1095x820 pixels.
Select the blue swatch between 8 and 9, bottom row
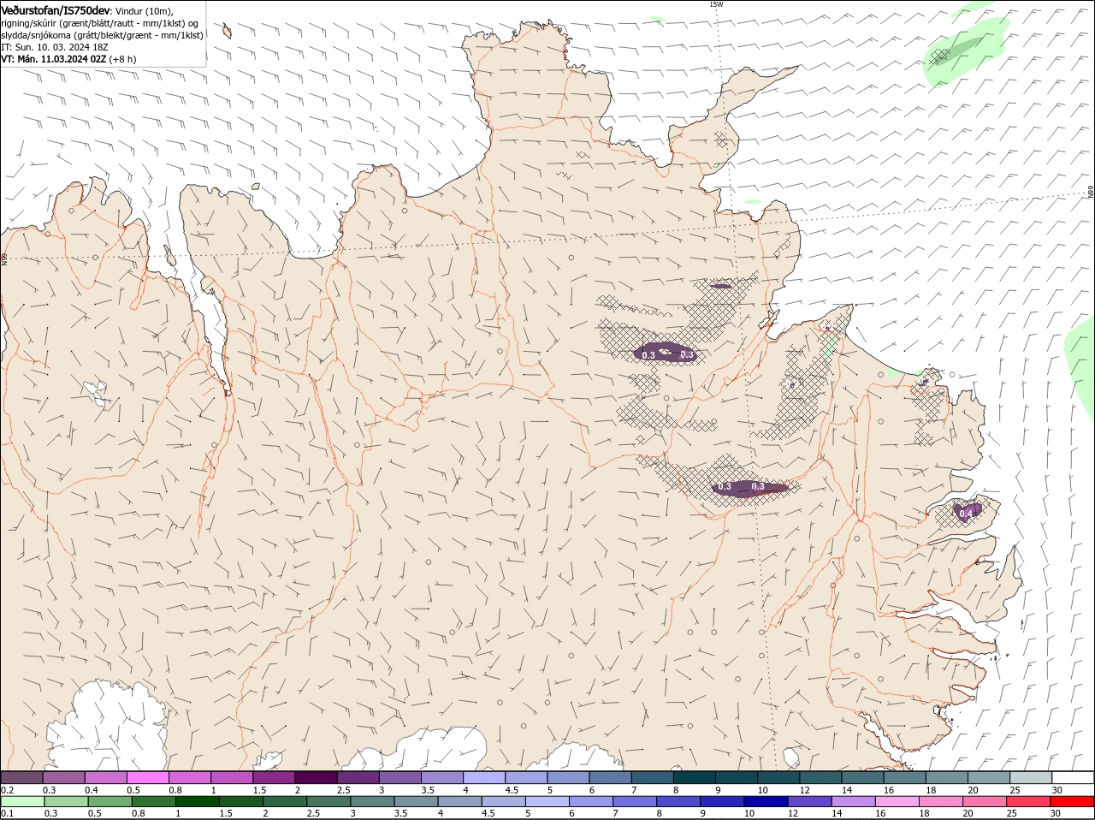pos(679,801)
